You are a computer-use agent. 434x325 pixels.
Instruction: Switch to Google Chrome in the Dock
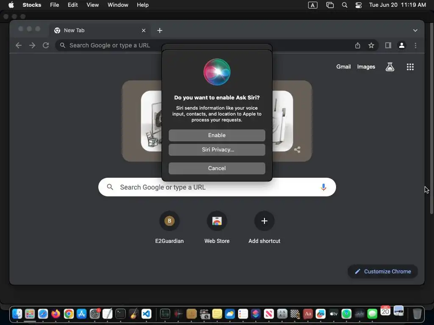click(69, 314)
